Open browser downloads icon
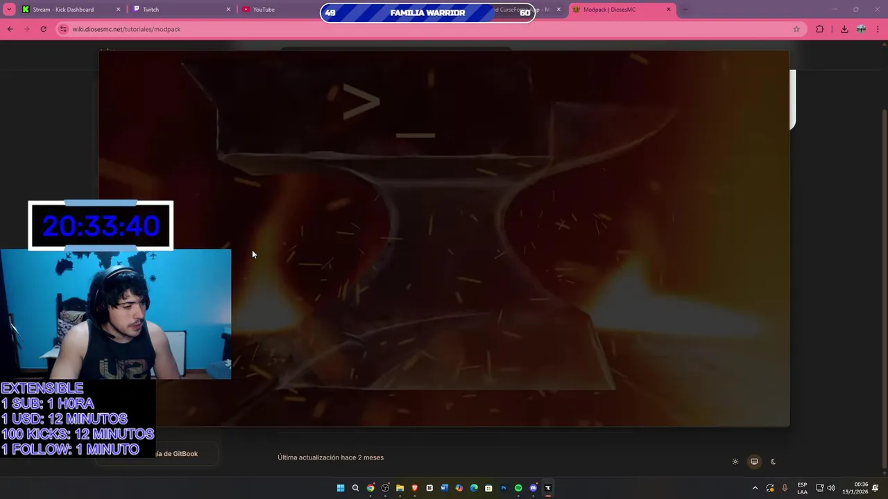Image resolution: width=888 pixels, height=499 pixels. (x=844, y=29)
